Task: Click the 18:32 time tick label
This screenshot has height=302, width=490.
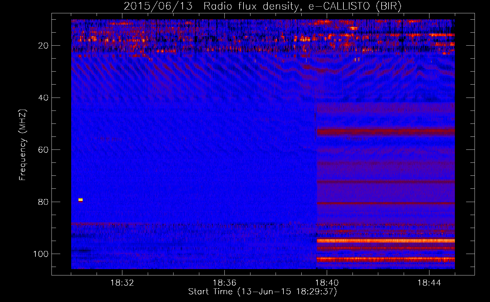Action: coord(122,283)
